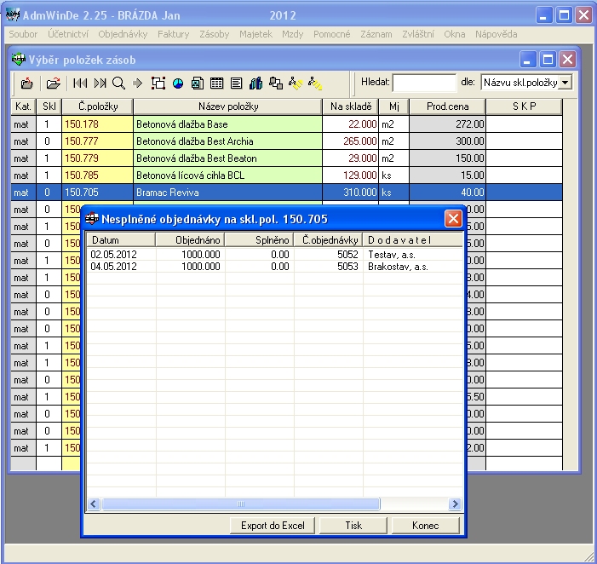Click the overlapping squares selection icon
597x564 pixels.
coord(158,83)
